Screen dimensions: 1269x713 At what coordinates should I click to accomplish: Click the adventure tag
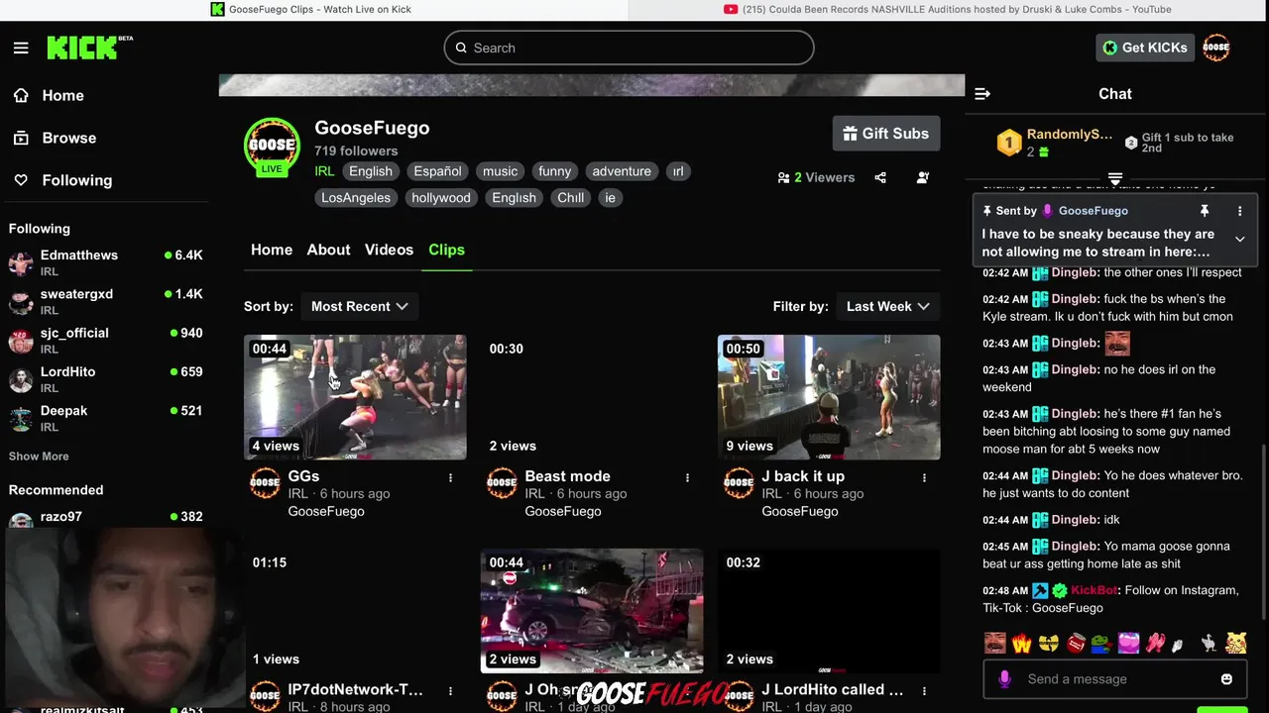[622, 171]
